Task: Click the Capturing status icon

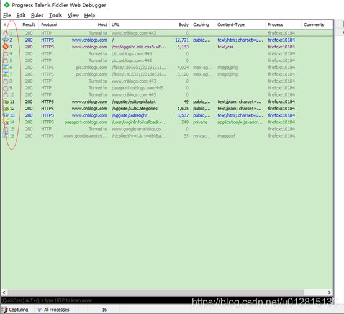Action: coord(4,310)
